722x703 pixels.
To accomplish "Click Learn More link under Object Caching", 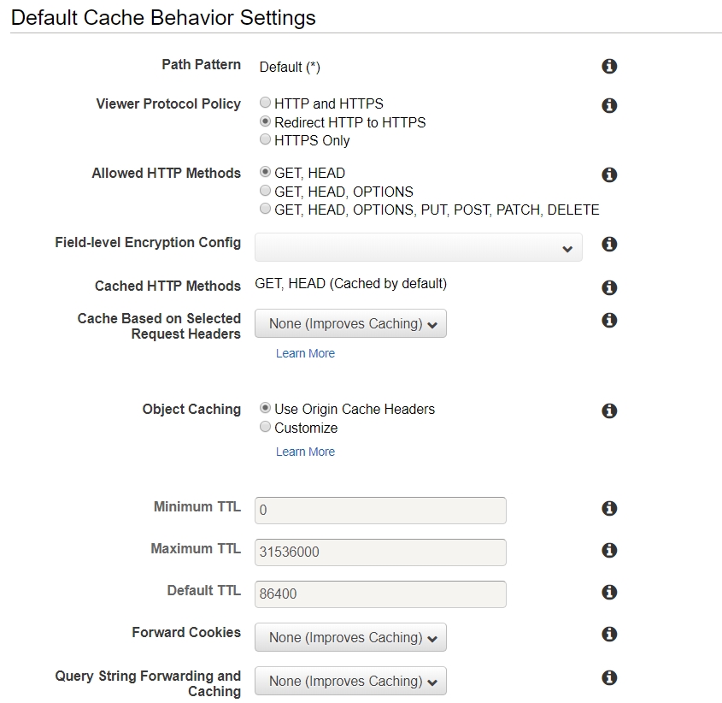I will coord(305,452).
